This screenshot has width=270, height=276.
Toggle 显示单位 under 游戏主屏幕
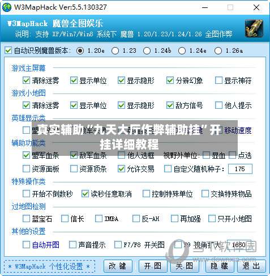coord(74,80)
